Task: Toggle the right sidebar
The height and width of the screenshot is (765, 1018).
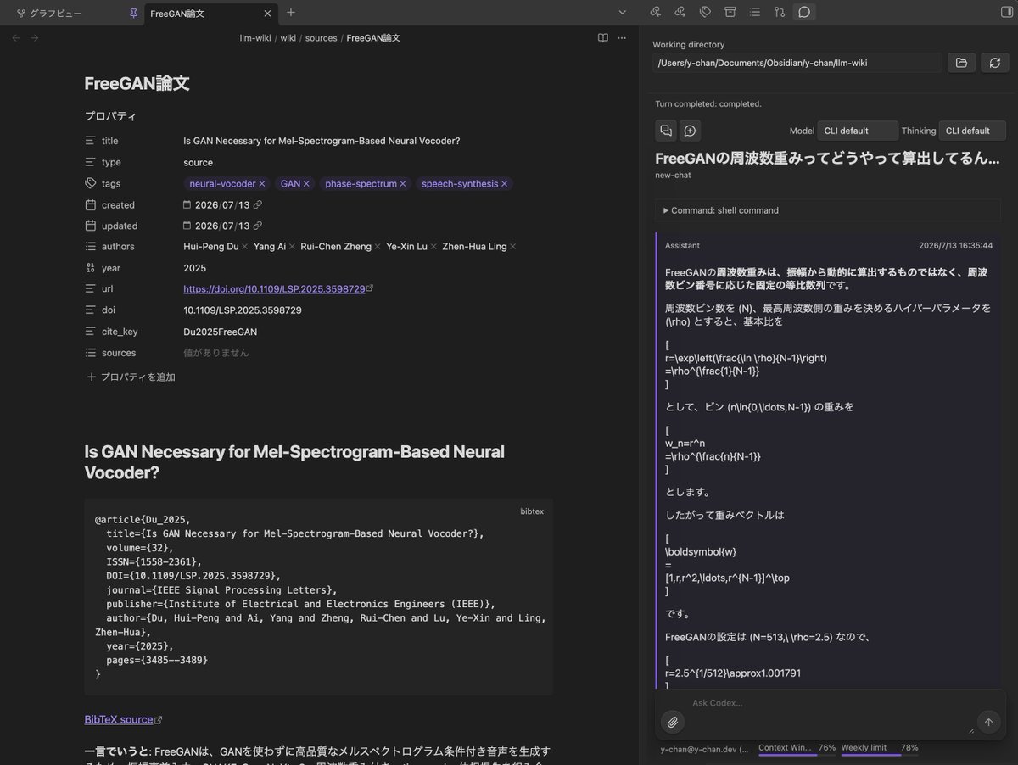Action: coord(1006,12)
